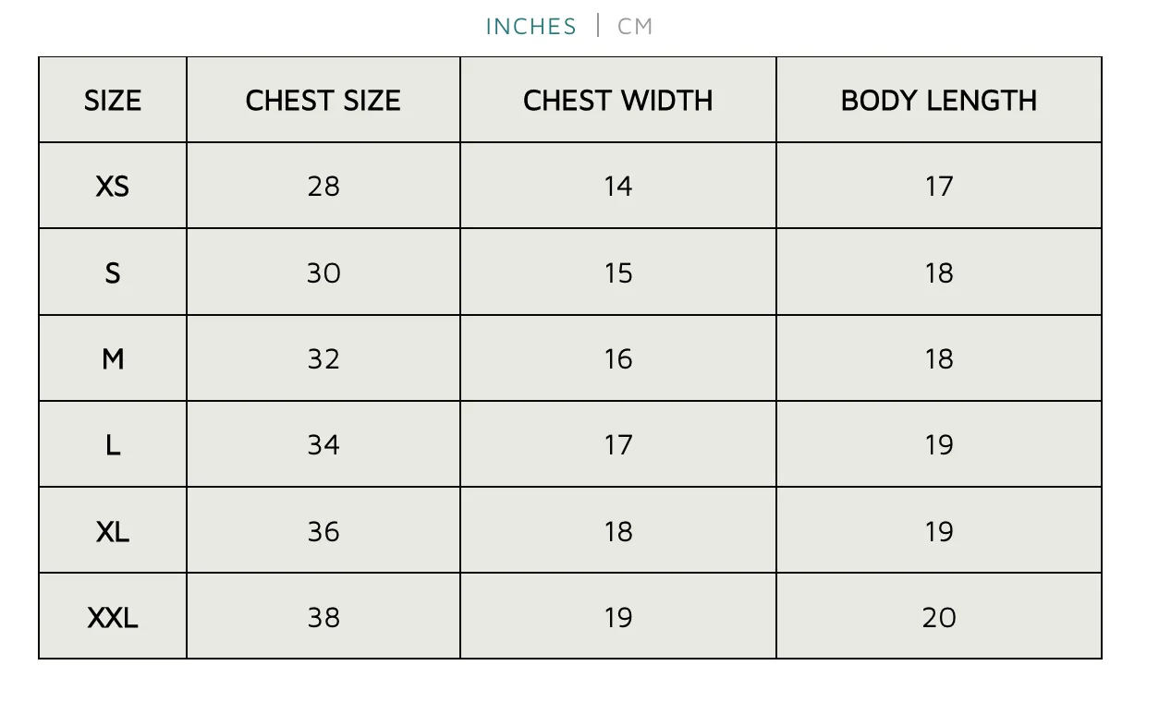Select the XXL size row label
This screenshot has height=702, width=1159.
[x=113, y=617]
